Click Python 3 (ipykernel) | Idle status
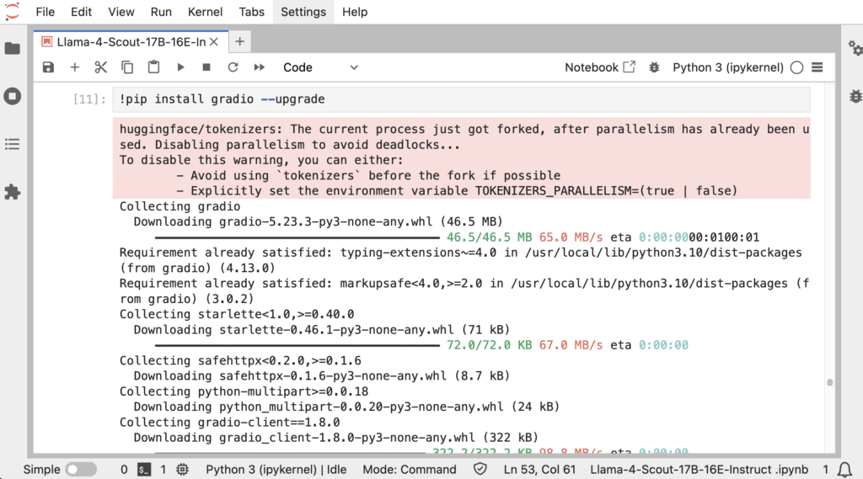The image size is (863, 479). (x=276, y=469)
